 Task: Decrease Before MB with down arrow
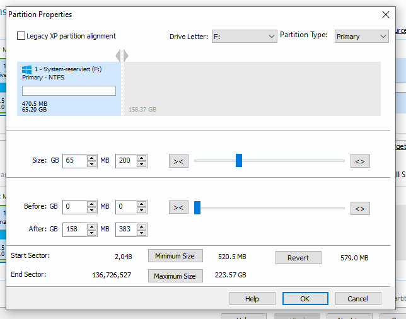(142, 211)
